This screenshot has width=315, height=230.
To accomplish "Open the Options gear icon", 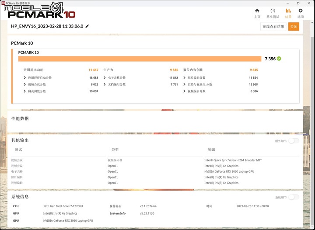I will 300,11.
